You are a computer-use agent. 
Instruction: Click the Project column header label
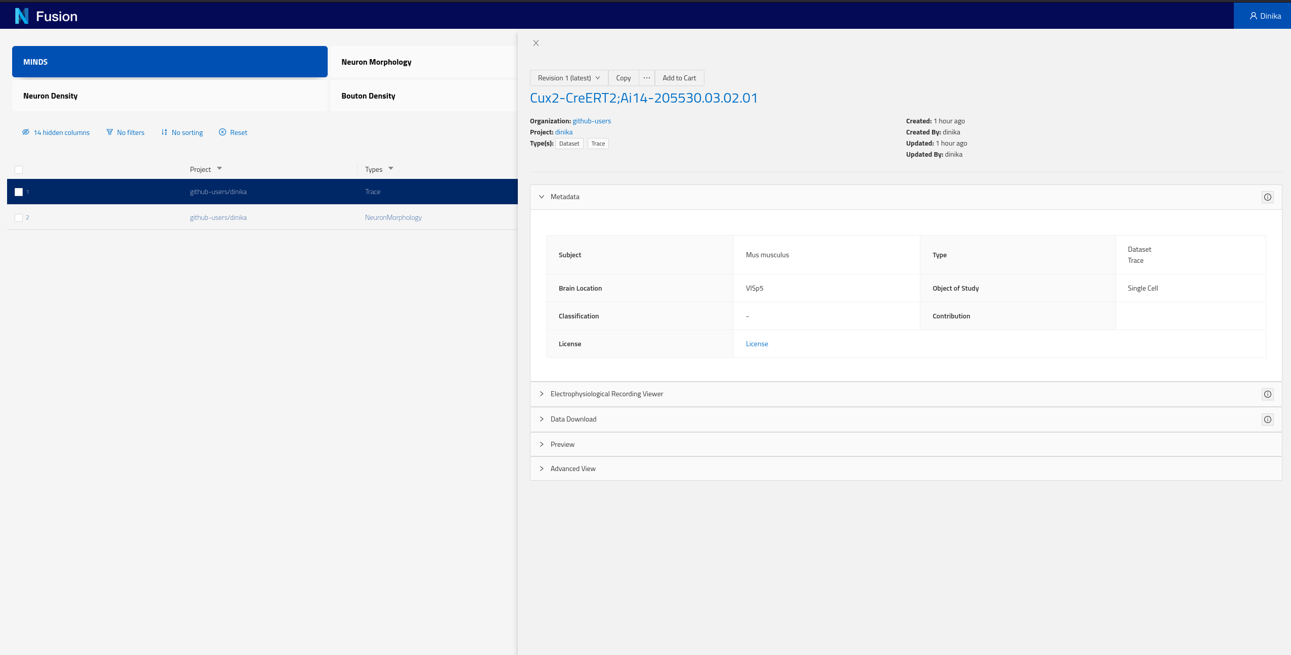[x=200, y=169]
